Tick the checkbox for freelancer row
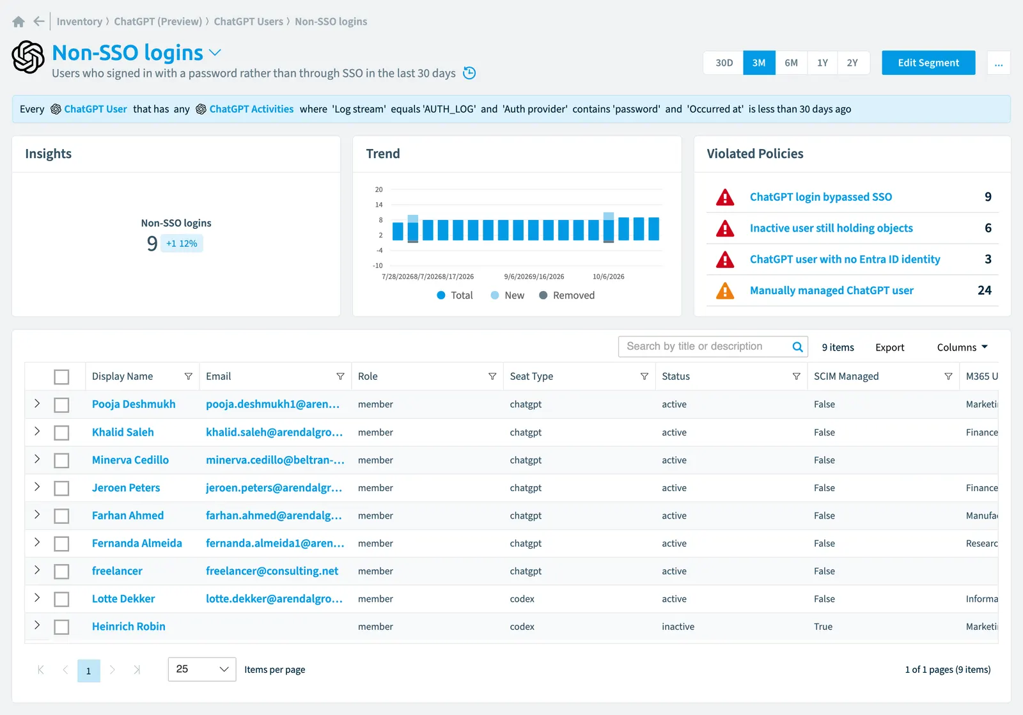 click(x=61, y=571)
